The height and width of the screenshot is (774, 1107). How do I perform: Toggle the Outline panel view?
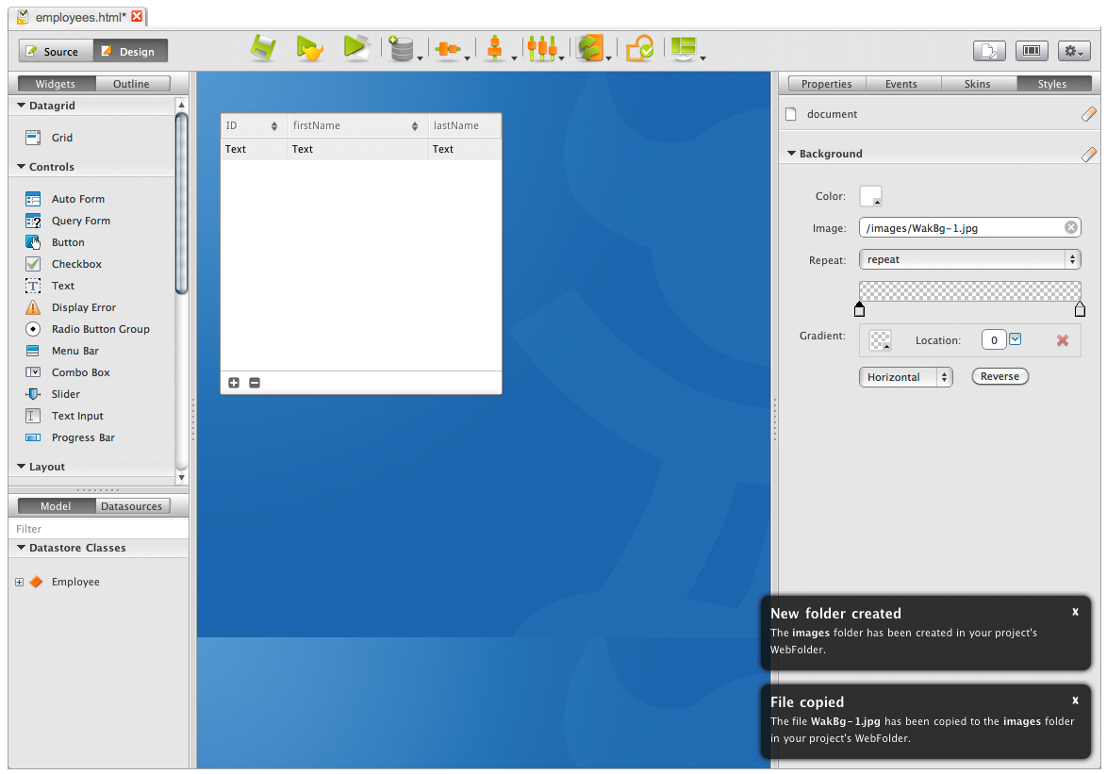[131, 84]
